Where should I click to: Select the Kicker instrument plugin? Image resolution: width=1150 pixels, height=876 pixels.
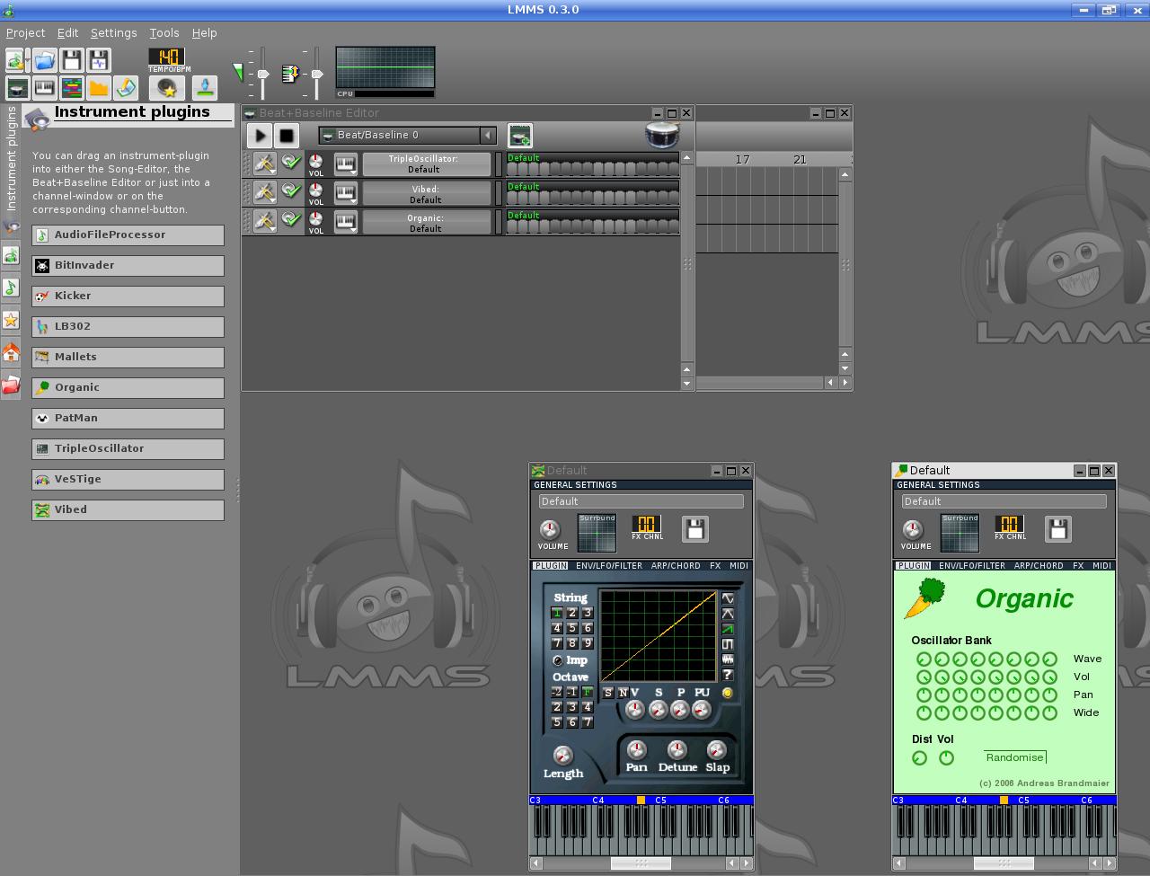(x=127, y=296)
